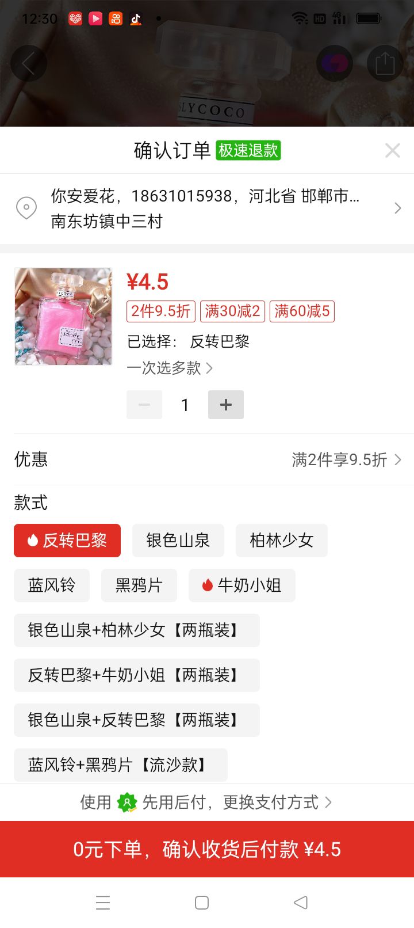The image size is (414, 928).
Task: Tap the back arrow icon
Action: click(x=28, y=63)
